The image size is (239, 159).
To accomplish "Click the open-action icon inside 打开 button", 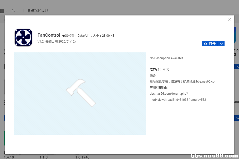I will [206, 43].
